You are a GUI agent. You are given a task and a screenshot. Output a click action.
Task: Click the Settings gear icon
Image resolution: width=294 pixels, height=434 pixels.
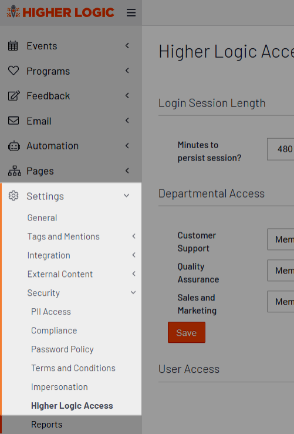(13, 196)
